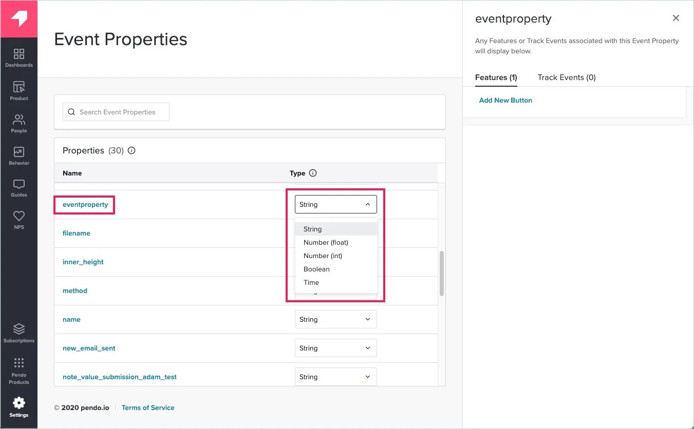Switch to Features (1) tab
This screenshot has width=694, height=429.
point(496,77)
